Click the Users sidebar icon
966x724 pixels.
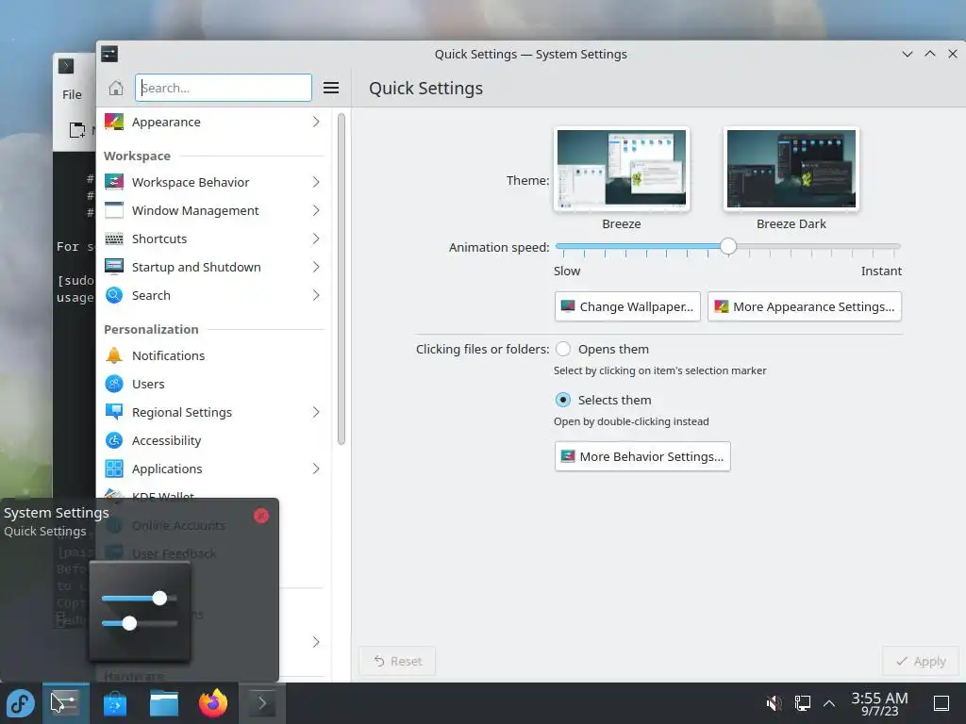coord(114,385)
